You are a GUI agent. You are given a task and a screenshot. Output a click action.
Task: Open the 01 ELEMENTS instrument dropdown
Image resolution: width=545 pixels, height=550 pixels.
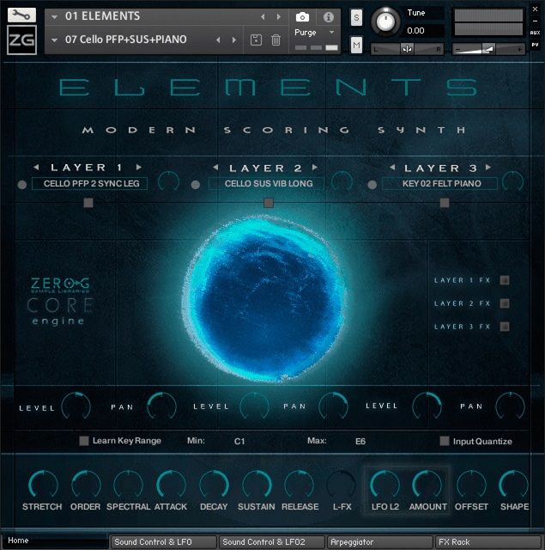click(53, 16)
